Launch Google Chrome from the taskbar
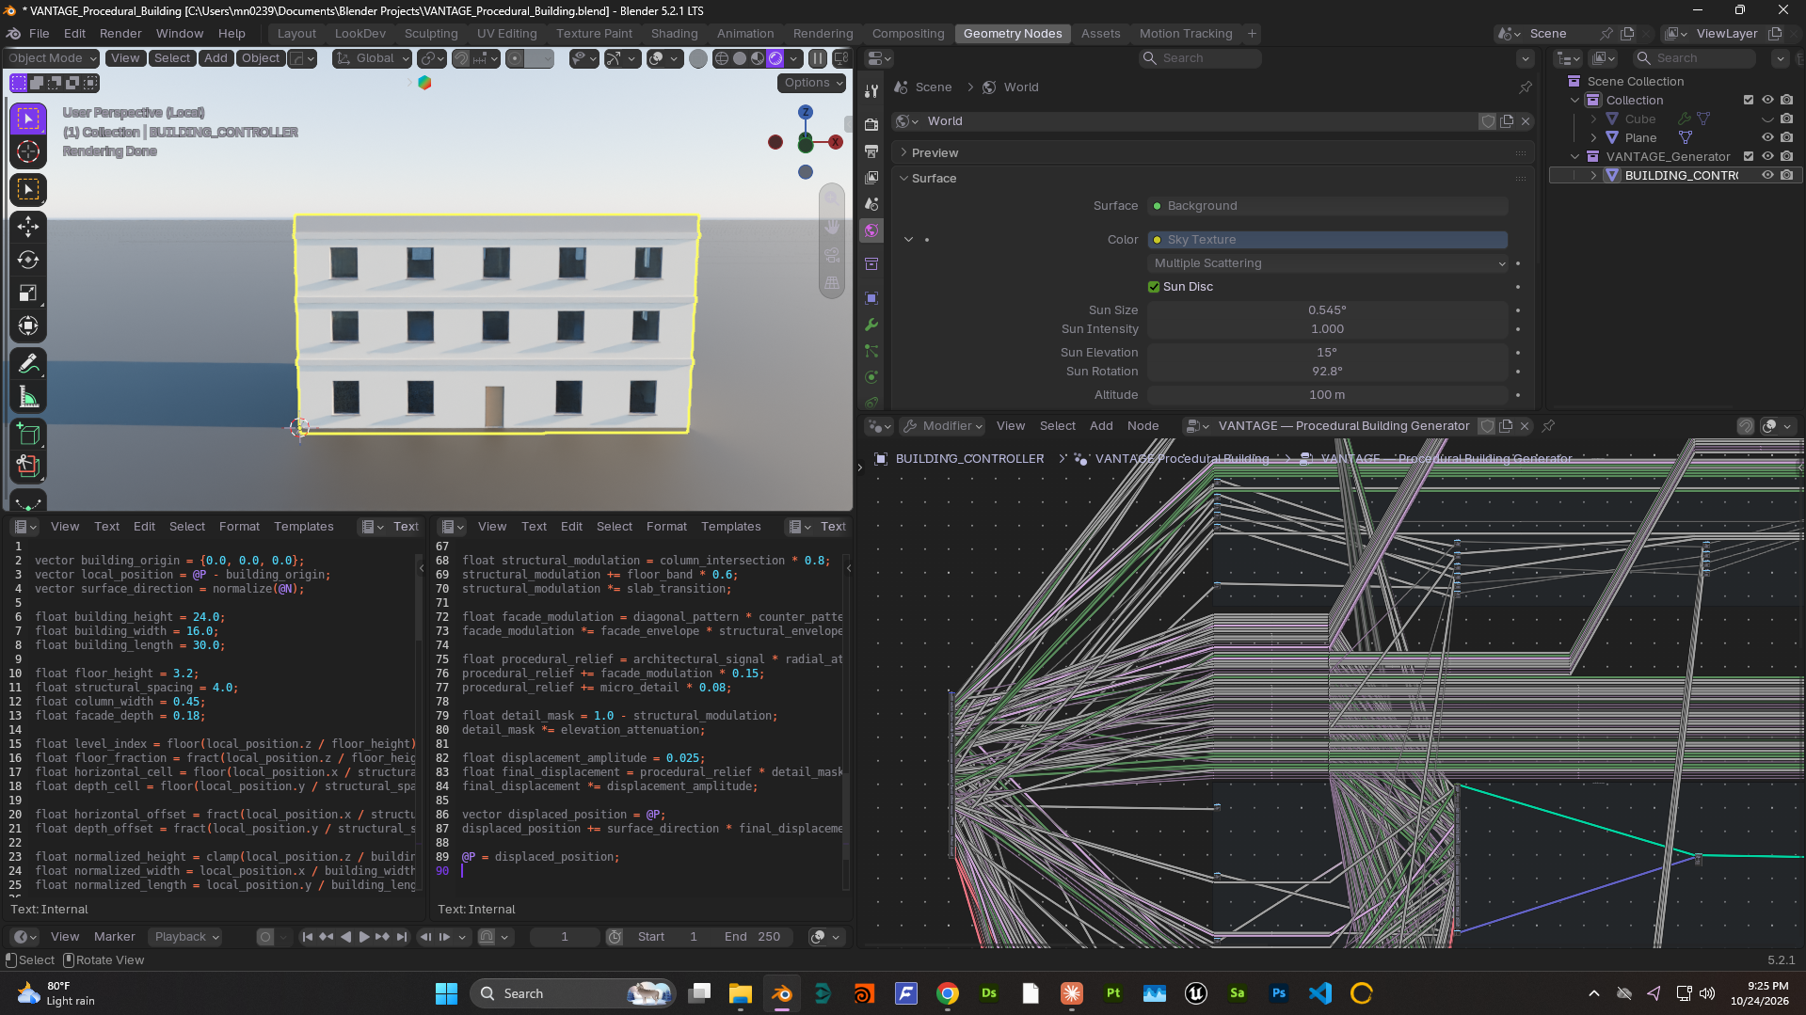1806x1015 pixels. click(948, 993)
